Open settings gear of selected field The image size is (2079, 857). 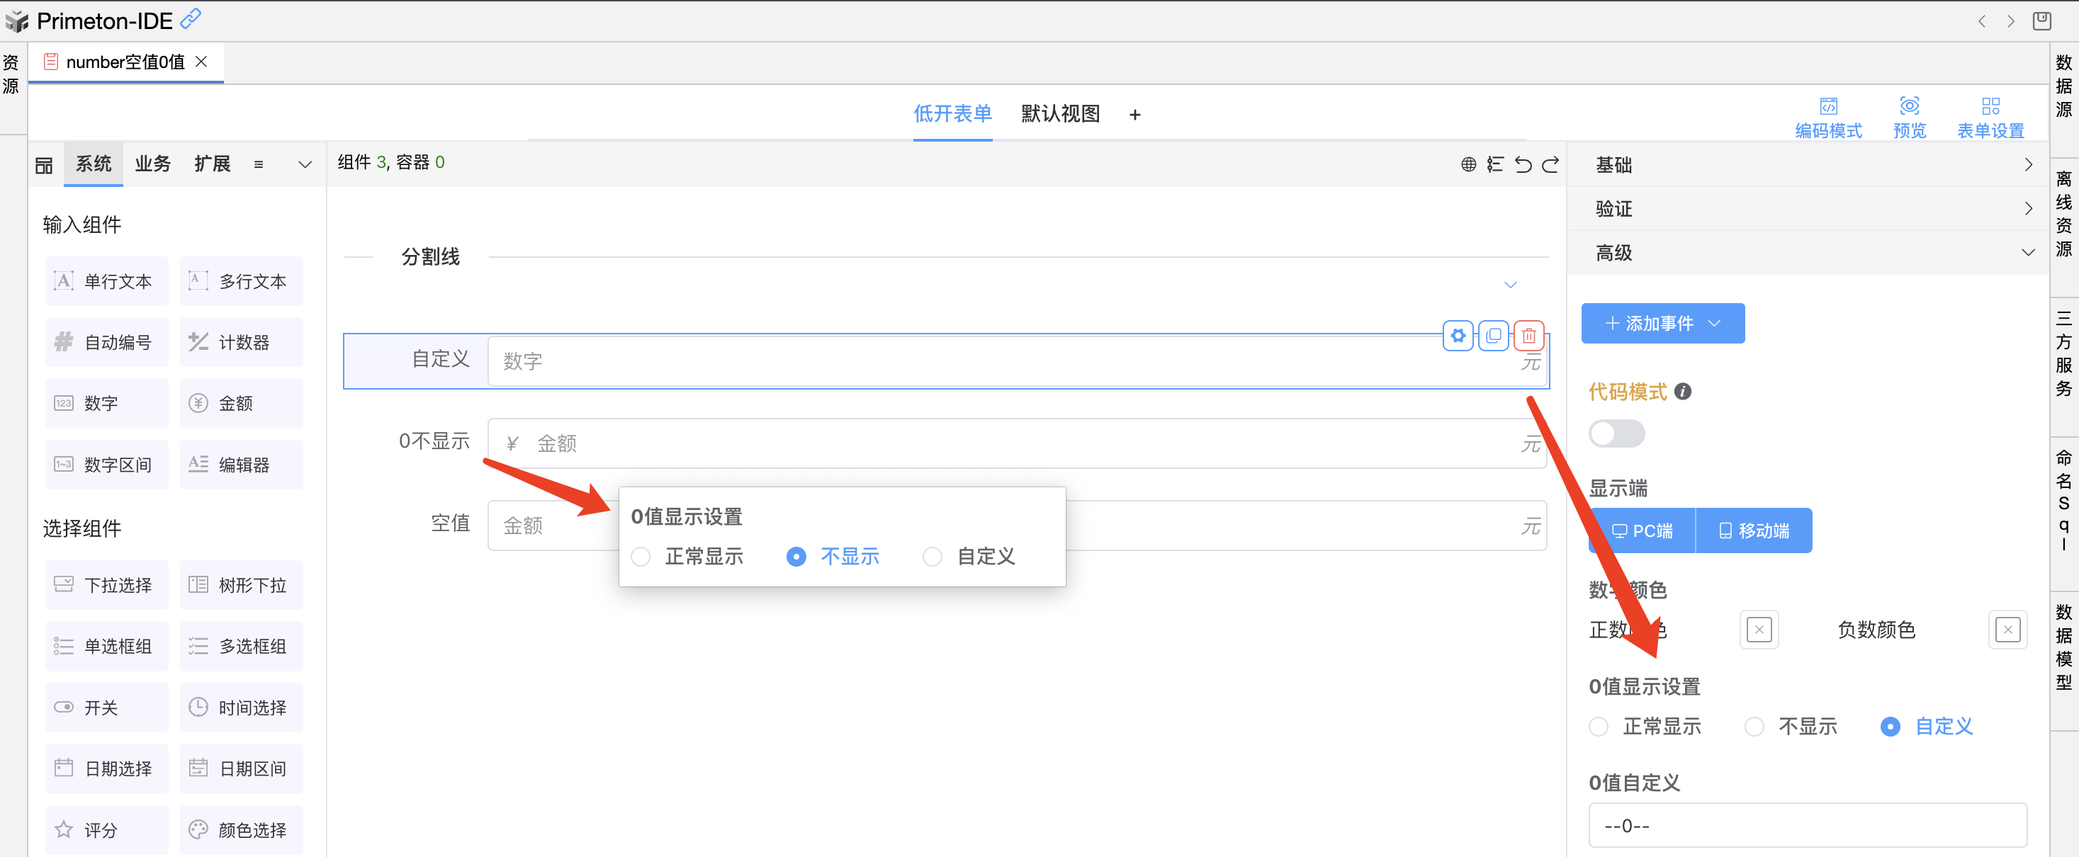click(1458, 336)
